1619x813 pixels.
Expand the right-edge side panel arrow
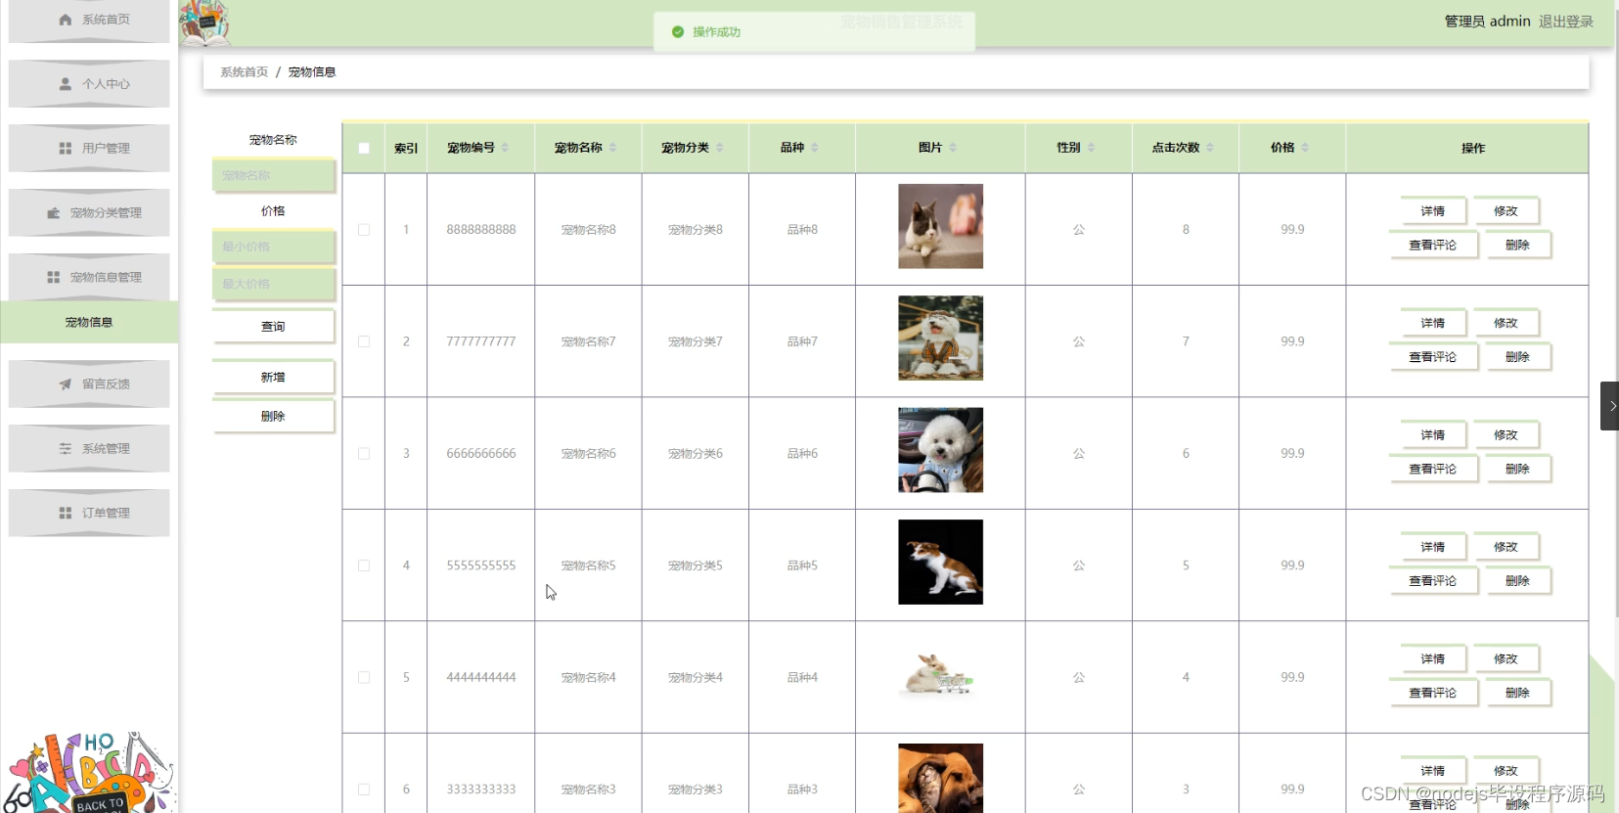pyautogui.click(x=1610, y=406)
